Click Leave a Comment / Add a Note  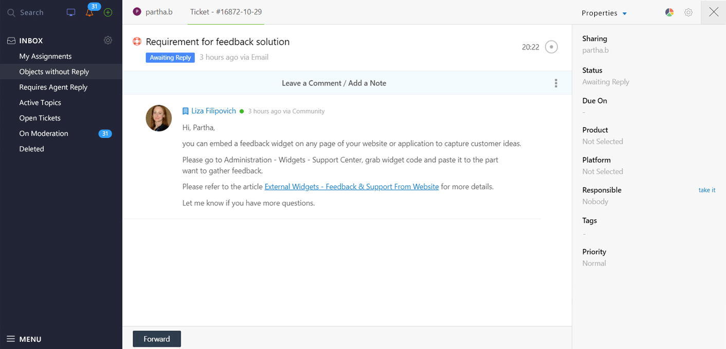pyautogui.click(x=334, y=83)
